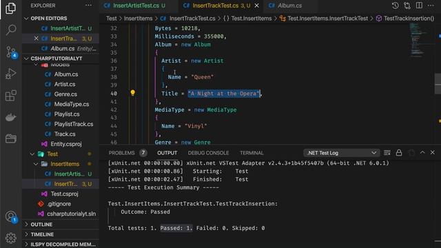Screen dimensions: 441x248
Task: Open the Accounts menu icon
Action: click(11, 217)
